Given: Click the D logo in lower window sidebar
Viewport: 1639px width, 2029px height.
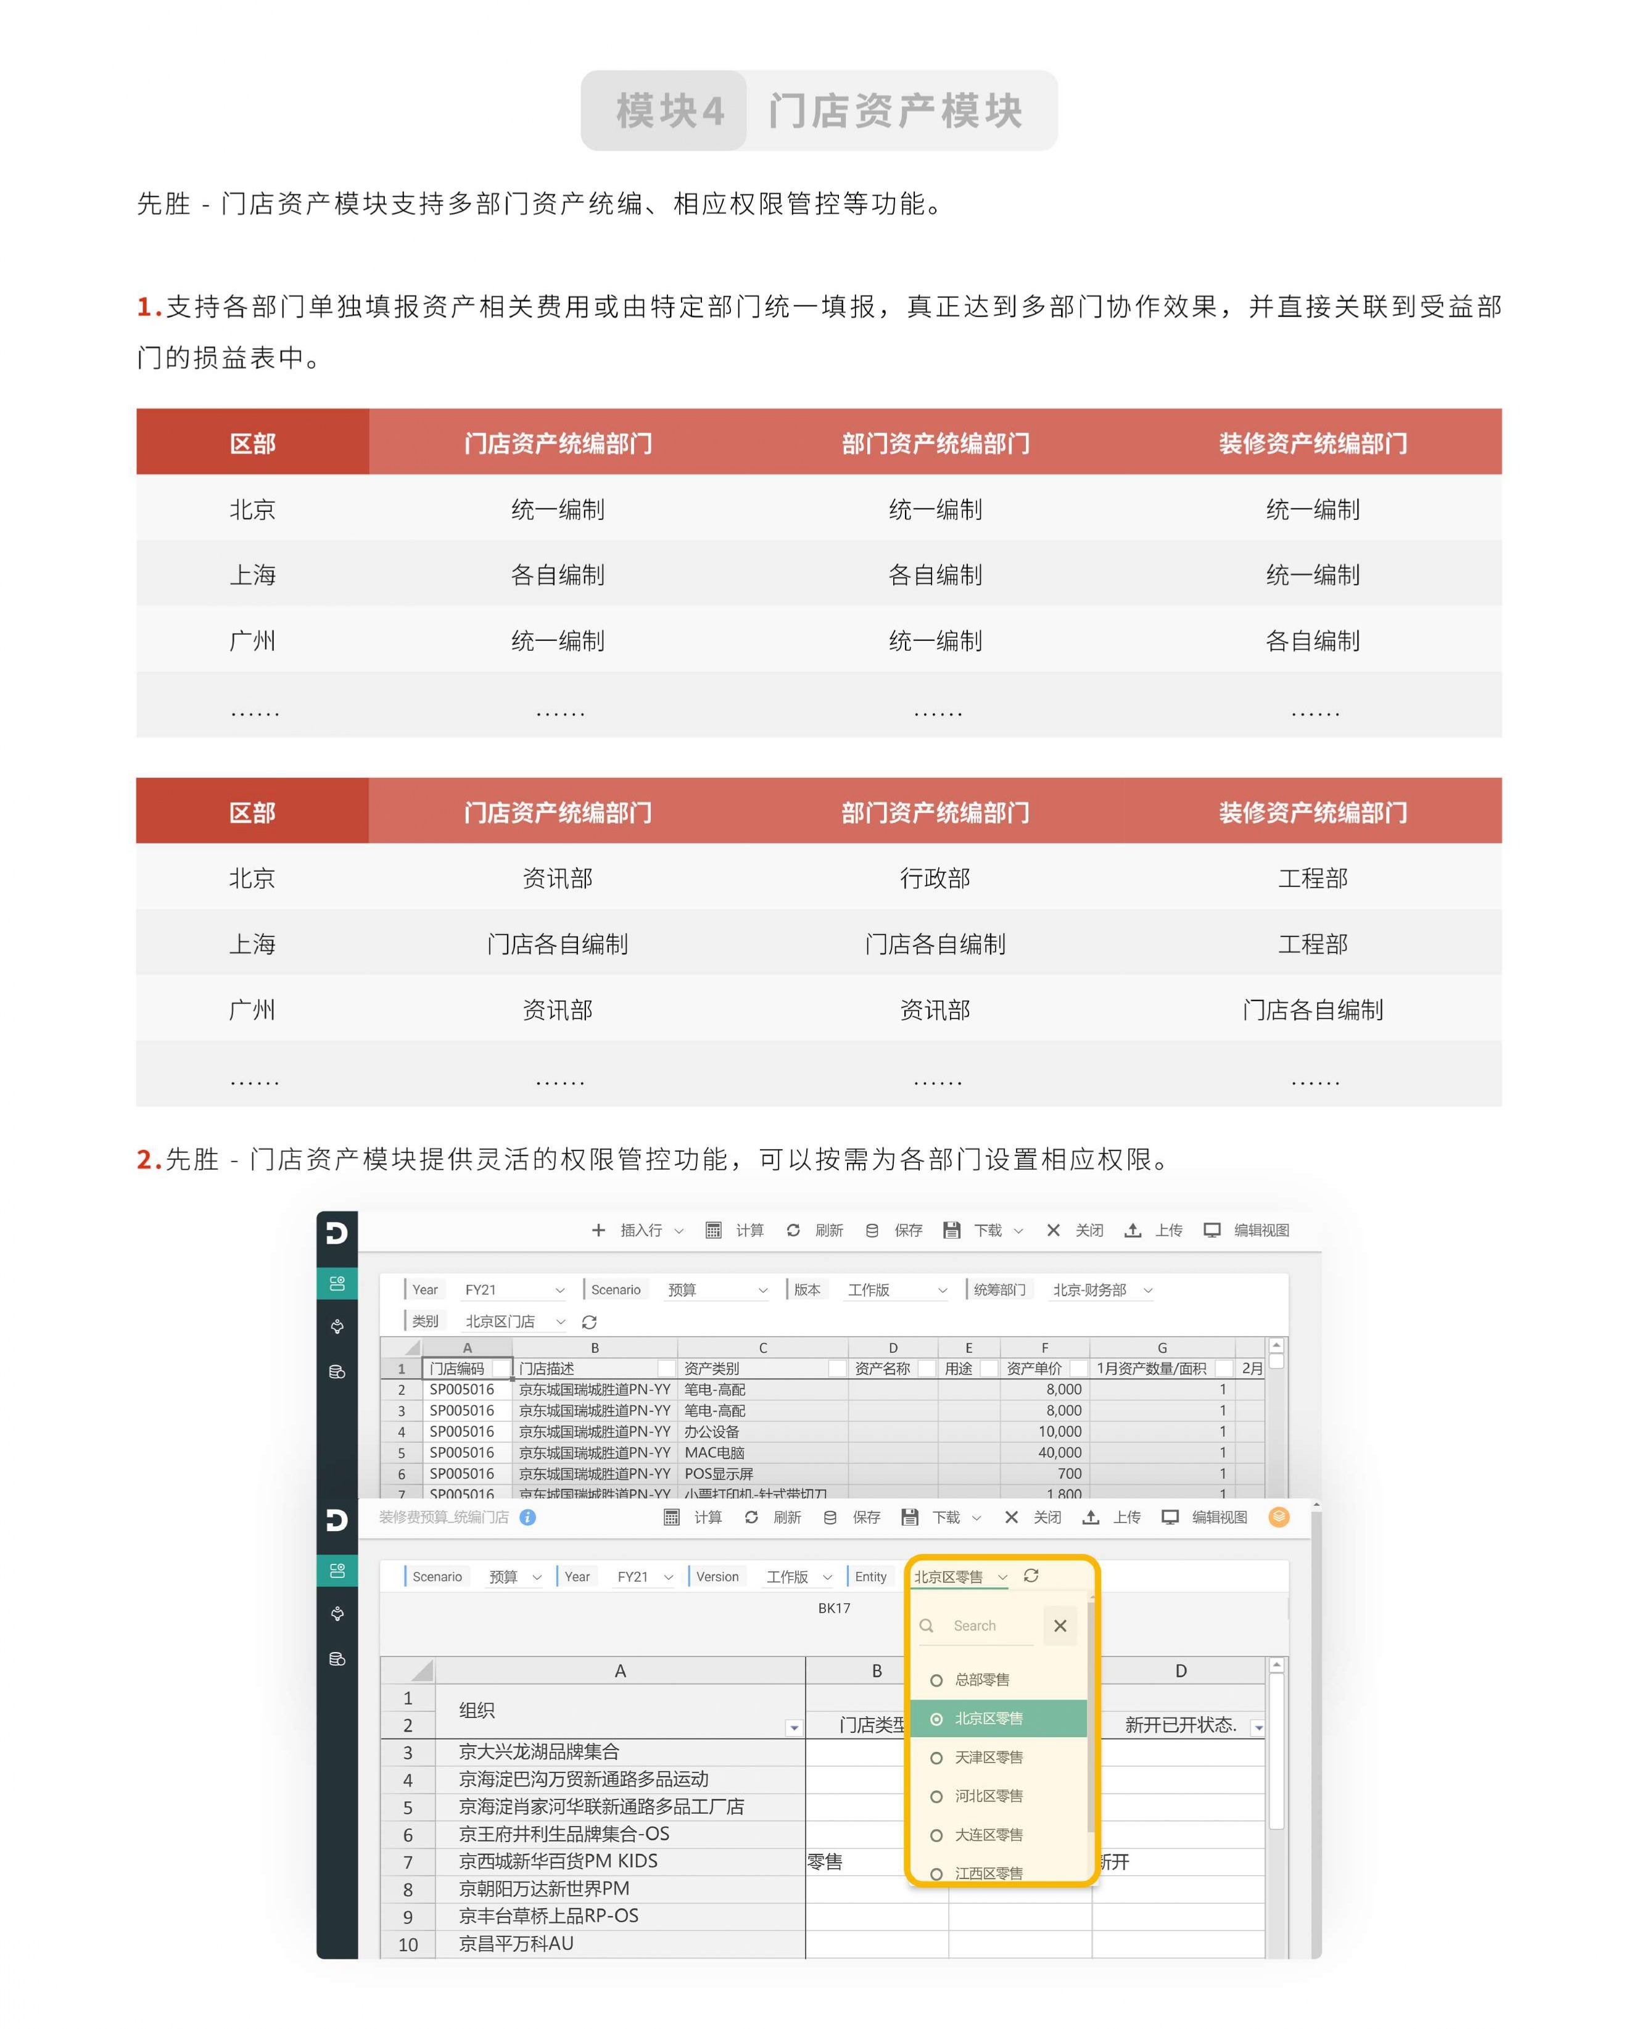Looking at the screenshot, I should (x=337, y=1519).
